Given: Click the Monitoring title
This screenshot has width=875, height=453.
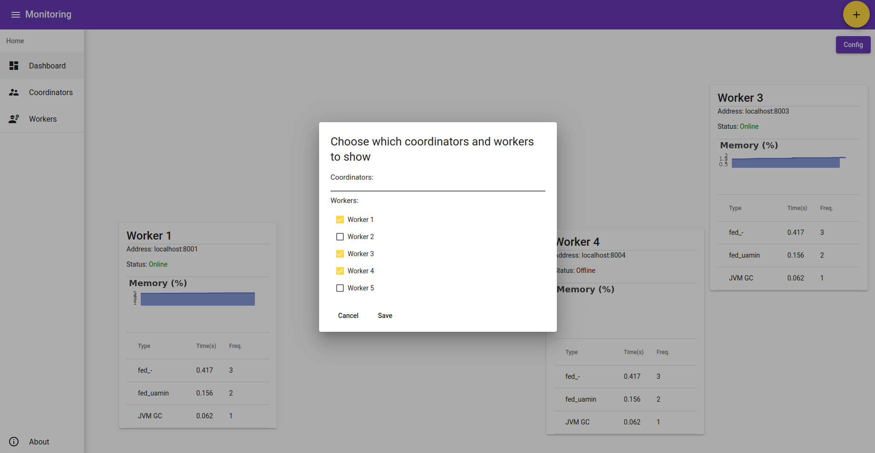Looking at the screenshot, I should (49, 14).
